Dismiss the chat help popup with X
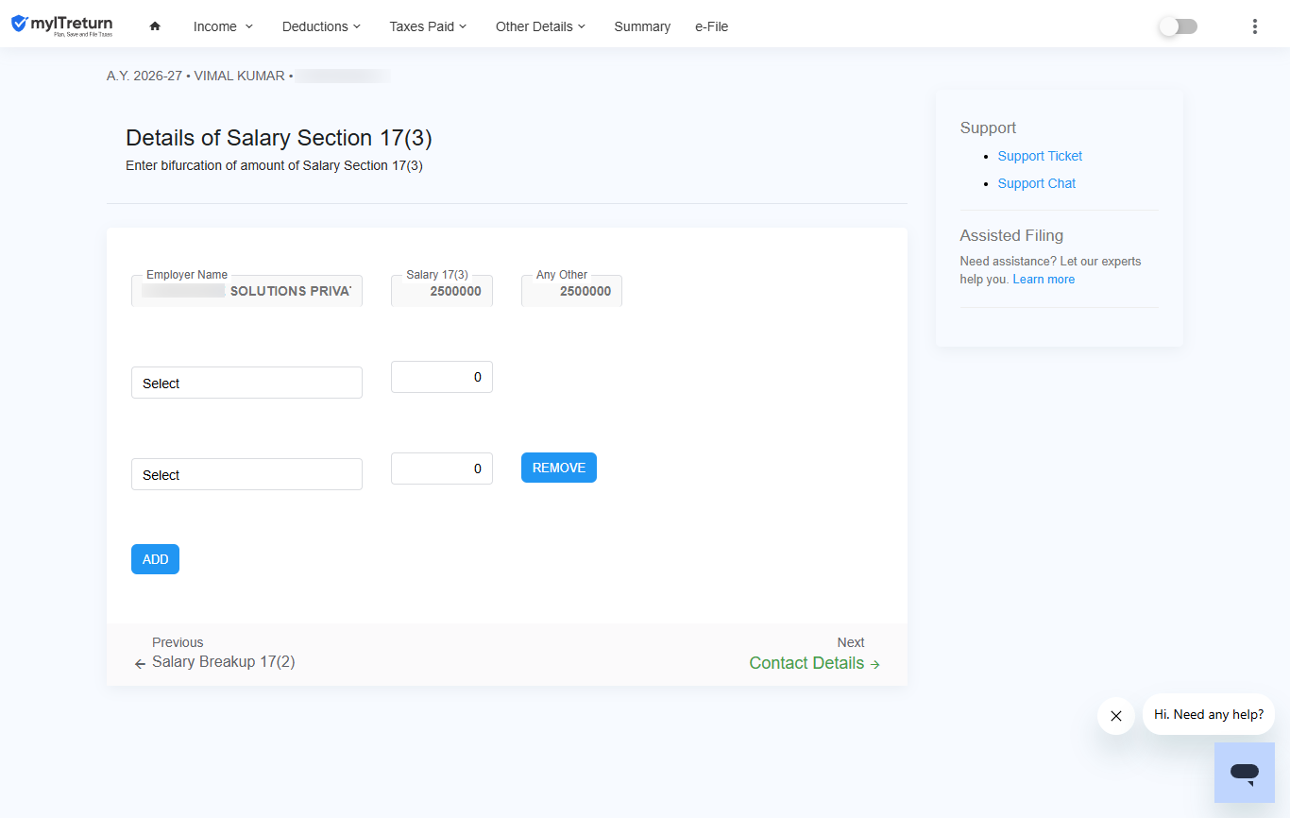This screenshot has height=818, width=1290. pyautogui.click(x=1116, y=716)
